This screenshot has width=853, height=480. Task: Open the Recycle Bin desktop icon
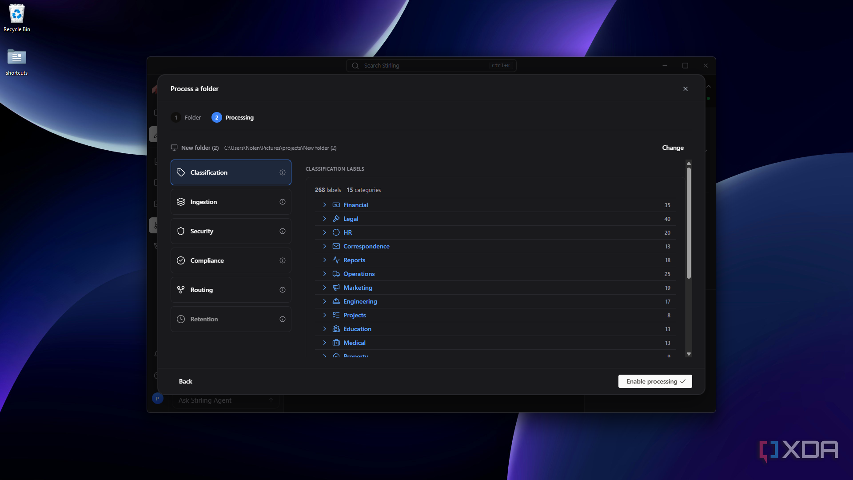tap(17, 18)
